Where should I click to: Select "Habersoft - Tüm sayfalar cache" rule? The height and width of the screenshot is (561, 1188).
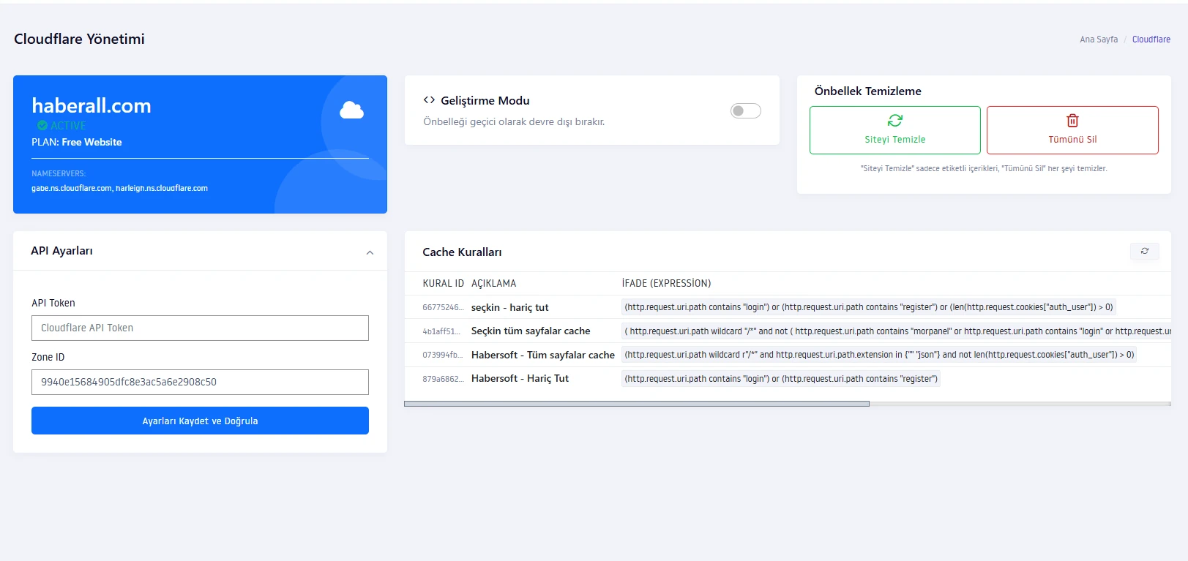pos(543,355)
